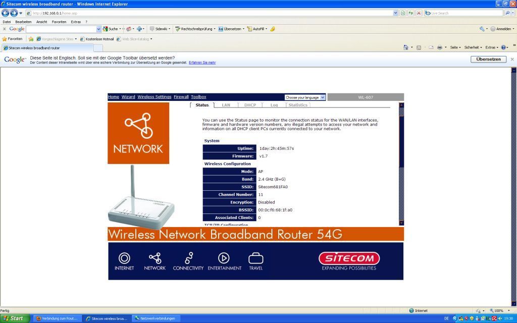Image resolution: width=517 pixels, height=323 pixels.
Task: Click Übersetzen in the Google Toolbar
Action: [230, 29]
